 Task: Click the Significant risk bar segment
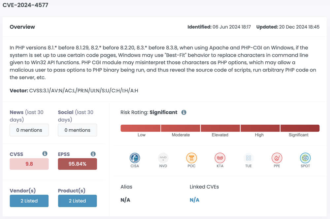pos(300,128)
